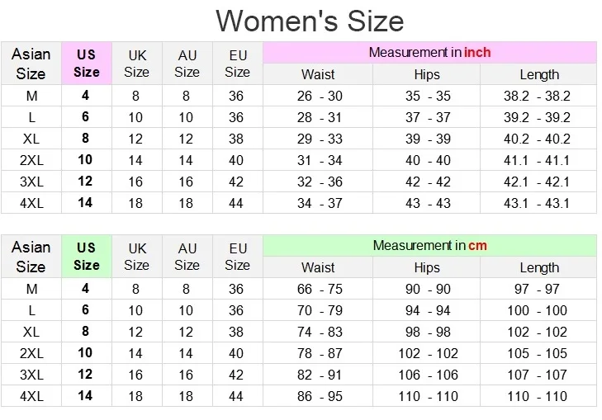
Task: Click the "100 - 100" length cell
Action: 538,310
